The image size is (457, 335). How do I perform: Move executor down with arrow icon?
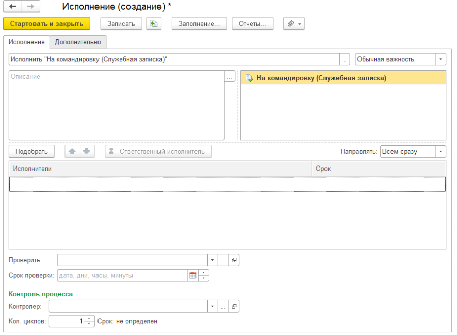tap(86, 151)
